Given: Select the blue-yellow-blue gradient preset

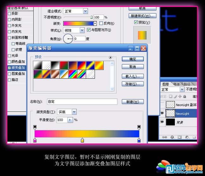Looking at the screenshot, I should click(x=90, y=65).
